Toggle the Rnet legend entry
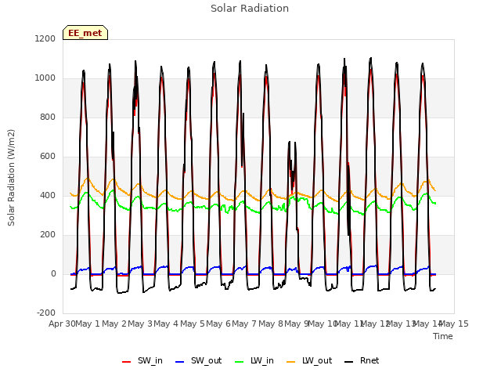Viewport: 501px width, 376px height. click(x=362, y=360)
